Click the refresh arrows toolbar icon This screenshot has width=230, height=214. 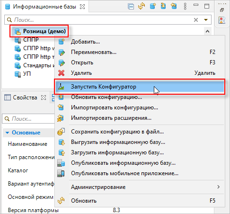pyautogui.click(x=142, y=6)
